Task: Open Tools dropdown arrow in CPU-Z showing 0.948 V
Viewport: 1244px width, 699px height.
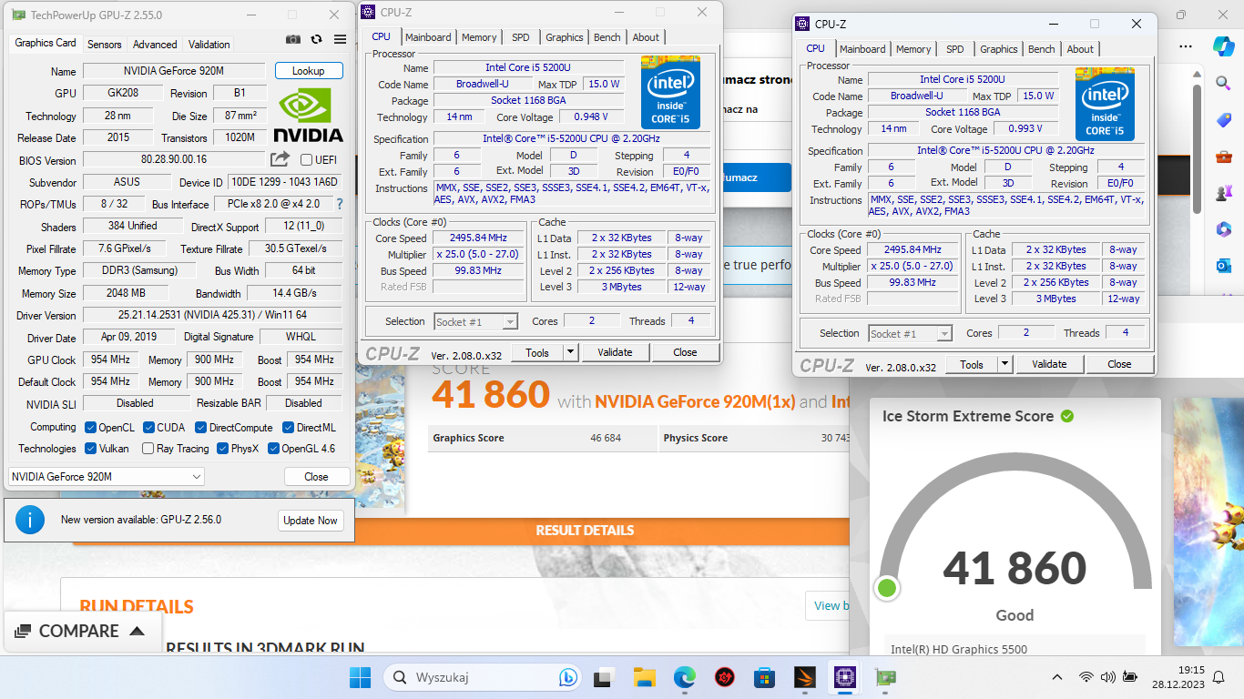Action: click(x=571, y=352)
